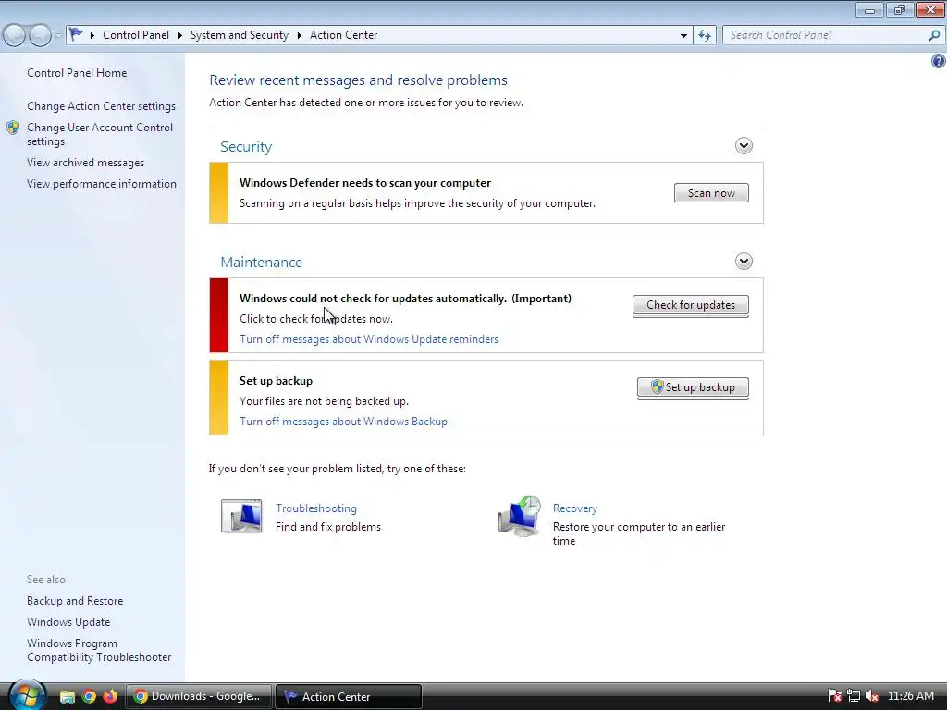Click 'Your files are not being backed up.' text
The width and height of the screenshot is (947, 710).
324,401
